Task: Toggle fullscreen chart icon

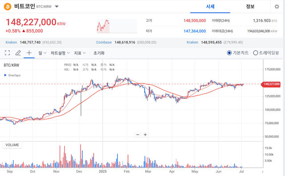Action: (x=7, y=53)
